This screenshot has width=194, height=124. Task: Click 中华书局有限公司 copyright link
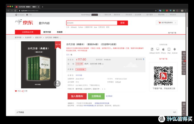[x=90, y=105]
